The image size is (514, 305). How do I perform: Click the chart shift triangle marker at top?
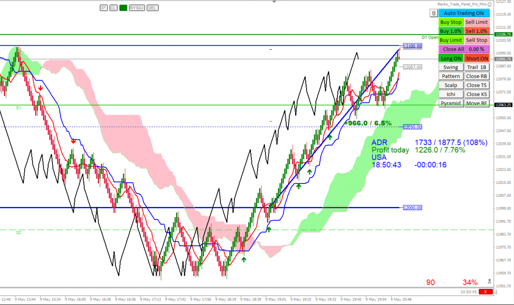(273, 2)
